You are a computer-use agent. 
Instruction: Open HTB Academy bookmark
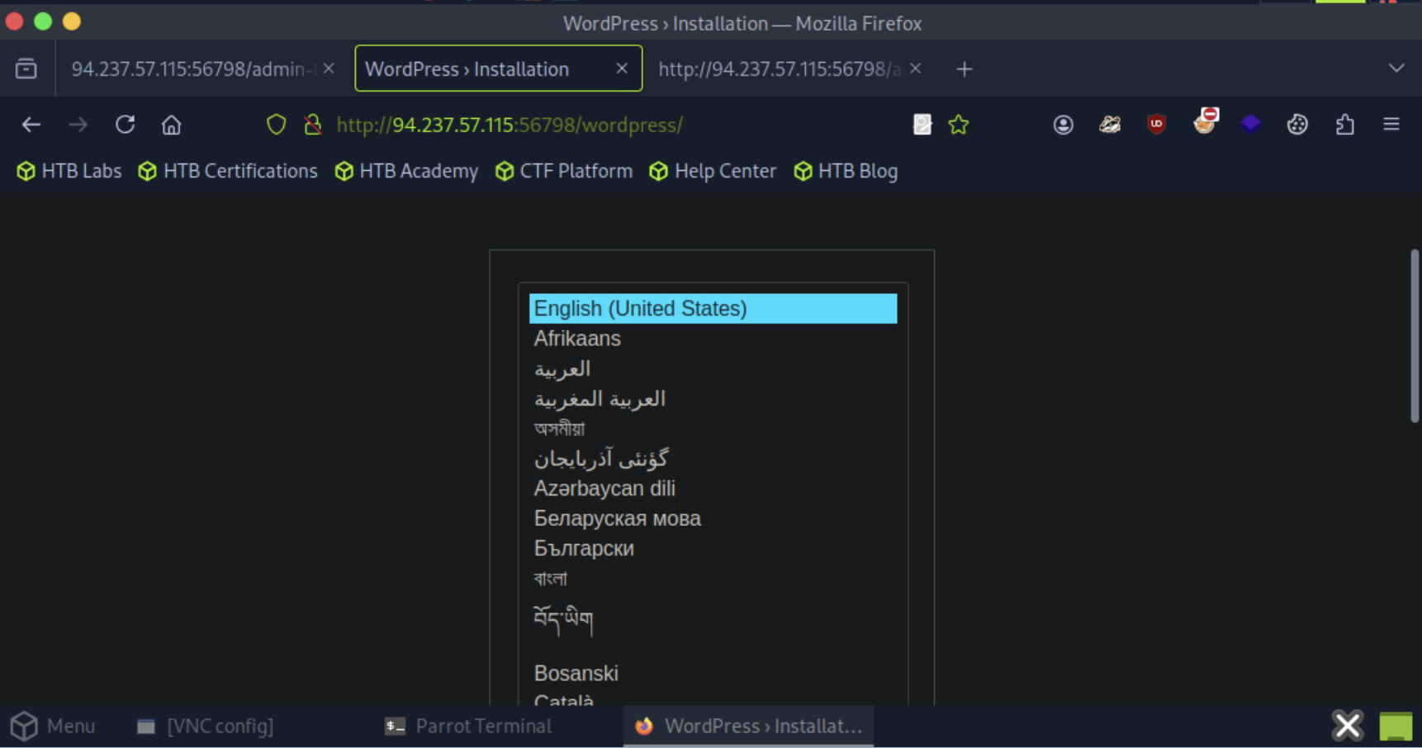406,171
